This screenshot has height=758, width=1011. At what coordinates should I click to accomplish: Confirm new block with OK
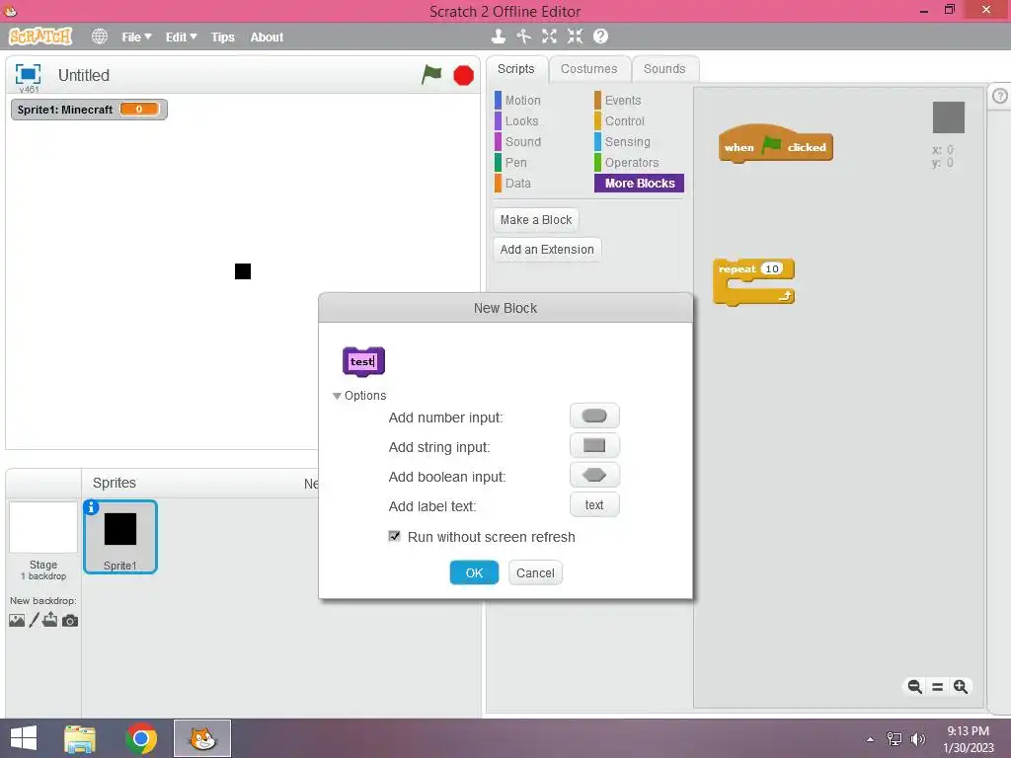[474, 573]
